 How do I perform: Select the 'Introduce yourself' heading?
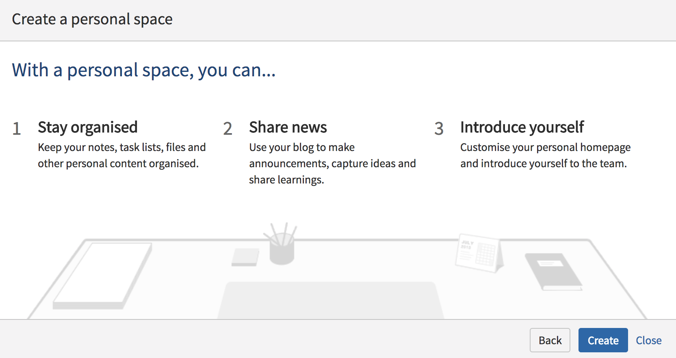(522, 127)
